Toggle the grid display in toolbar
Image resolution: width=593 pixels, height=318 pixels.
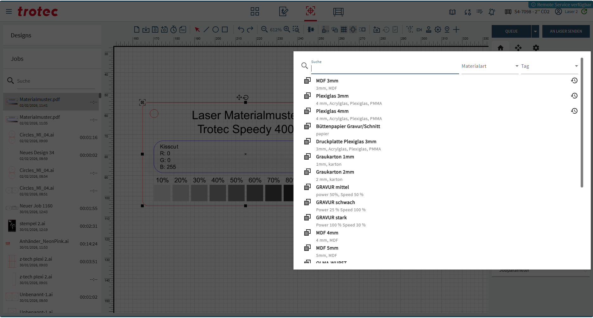pyautogui.click(x=344, y=29)
